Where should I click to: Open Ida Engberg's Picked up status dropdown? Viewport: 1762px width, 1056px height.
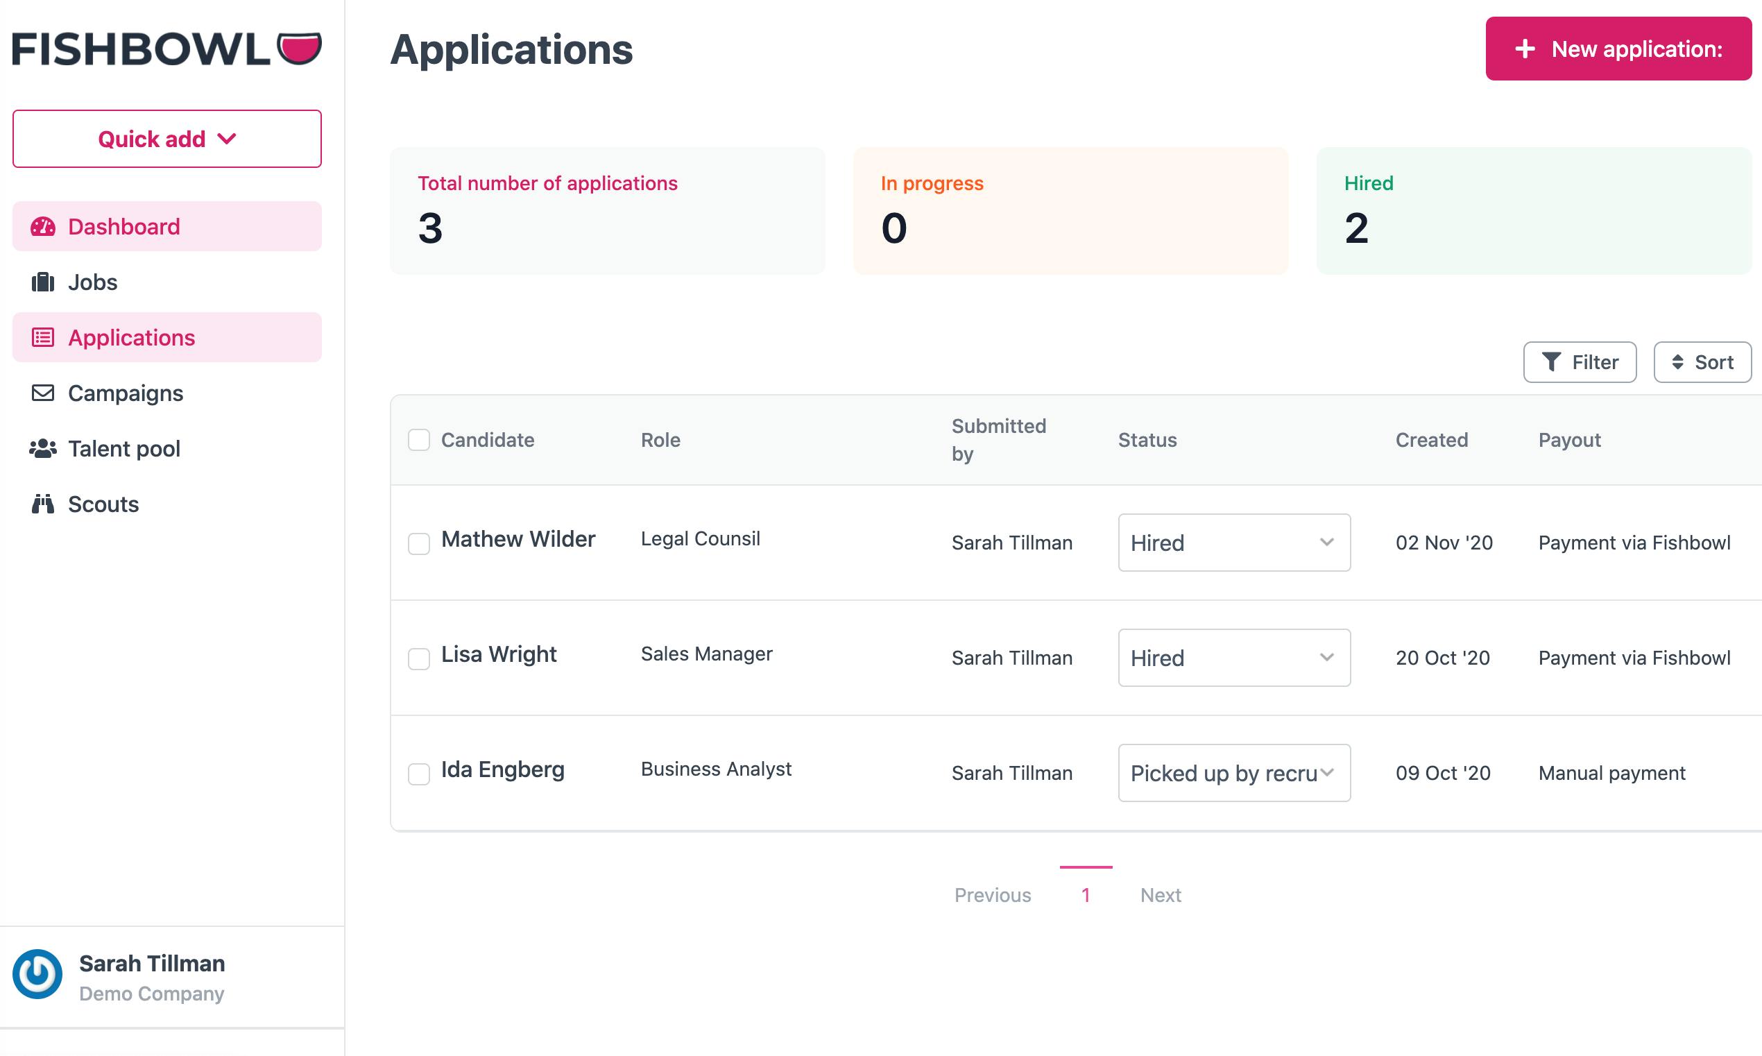[1234, 773]
